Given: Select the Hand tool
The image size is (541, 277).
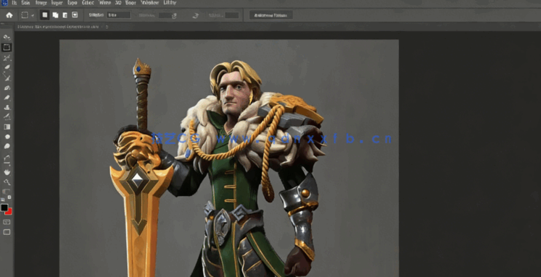Looking at the screenshot, I should pos(7,171).
